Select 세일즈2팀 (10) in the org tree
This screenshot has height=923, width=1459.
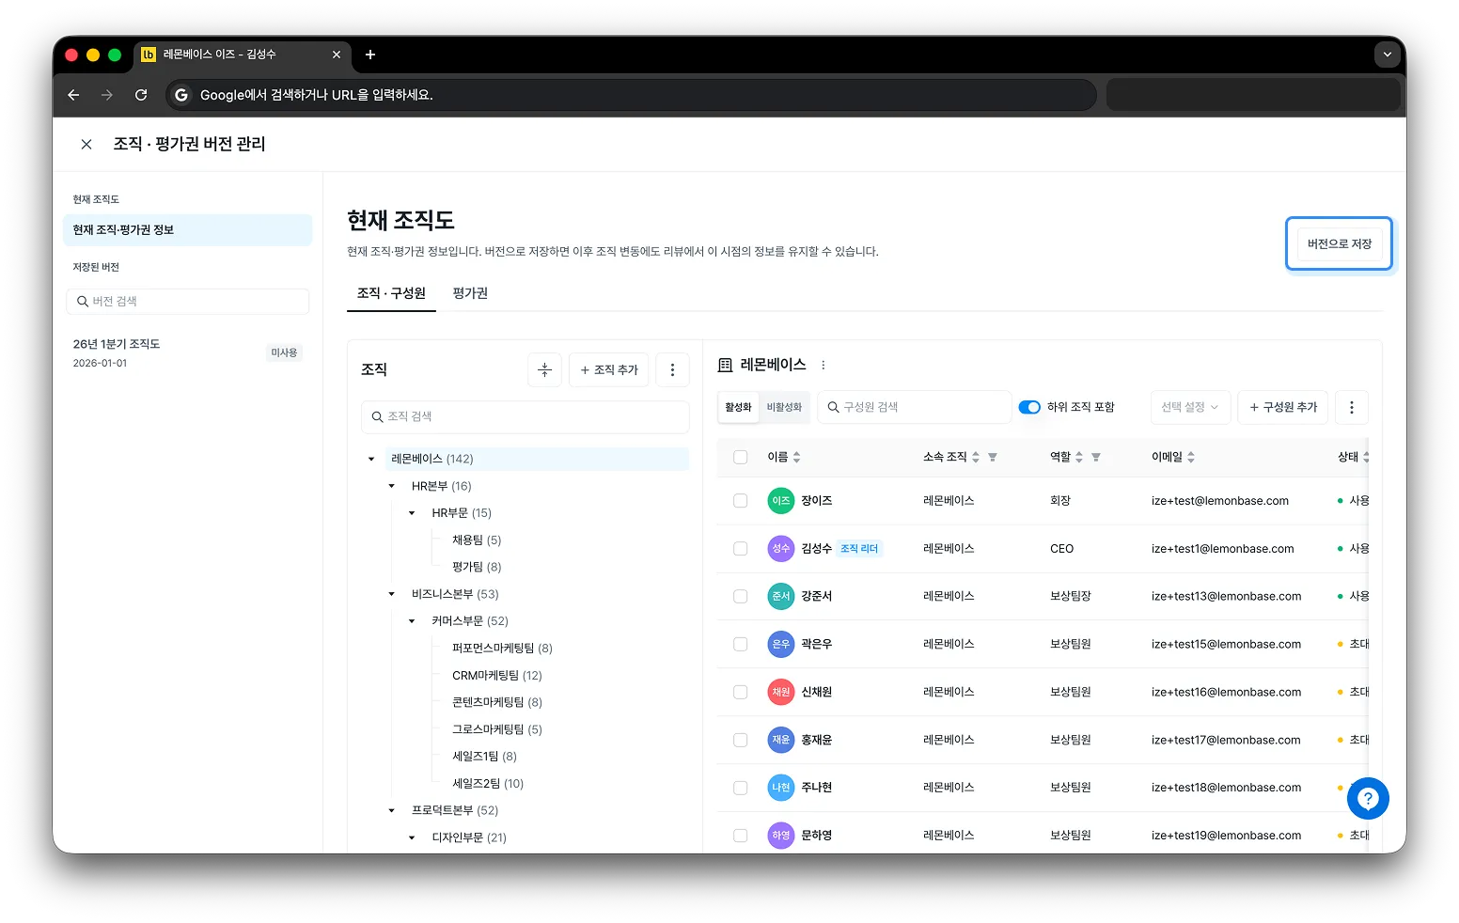coord(488,784)
